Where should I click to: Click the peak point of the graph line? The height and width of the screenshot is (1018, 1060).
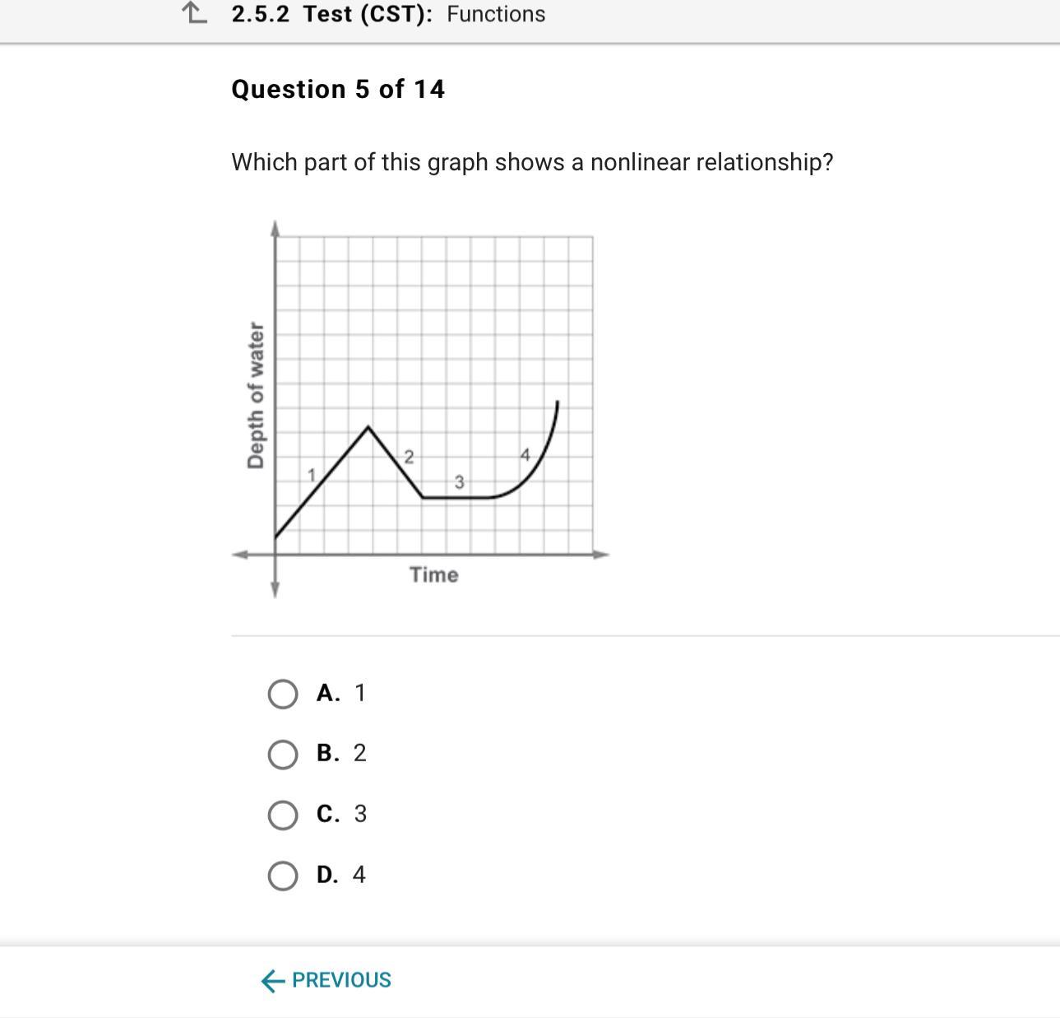[368, 427]
